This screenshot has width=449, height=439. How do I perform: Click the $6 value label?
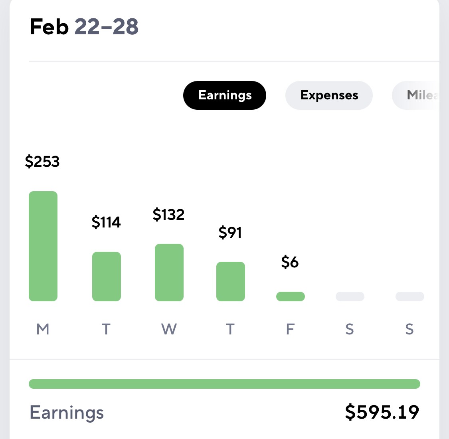(290, 262)
